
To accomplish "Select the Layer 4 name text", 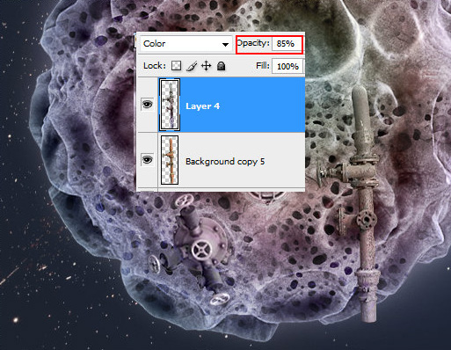I will click(202, 106).
